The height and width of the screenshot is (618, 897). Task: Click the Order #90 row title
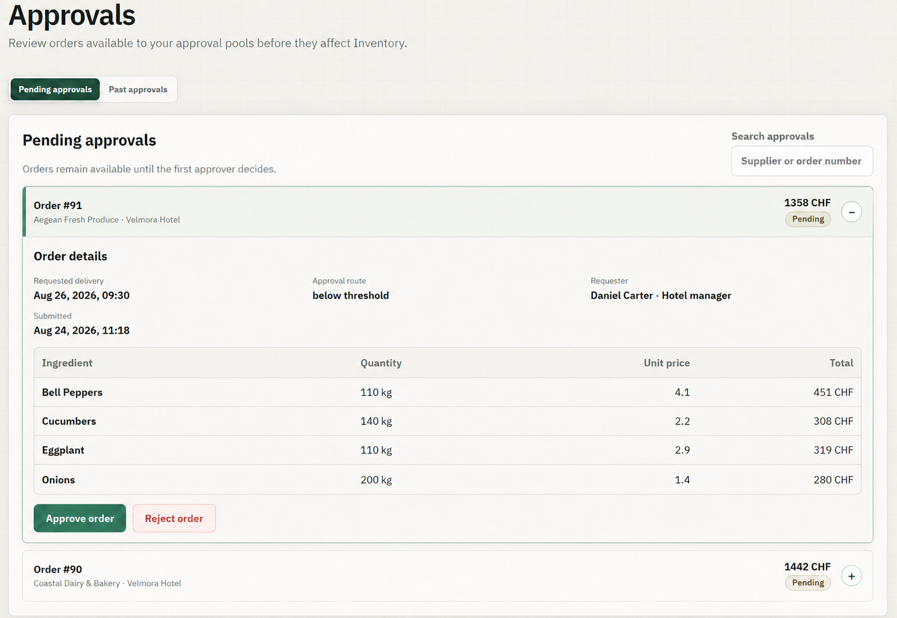point(58,569)
